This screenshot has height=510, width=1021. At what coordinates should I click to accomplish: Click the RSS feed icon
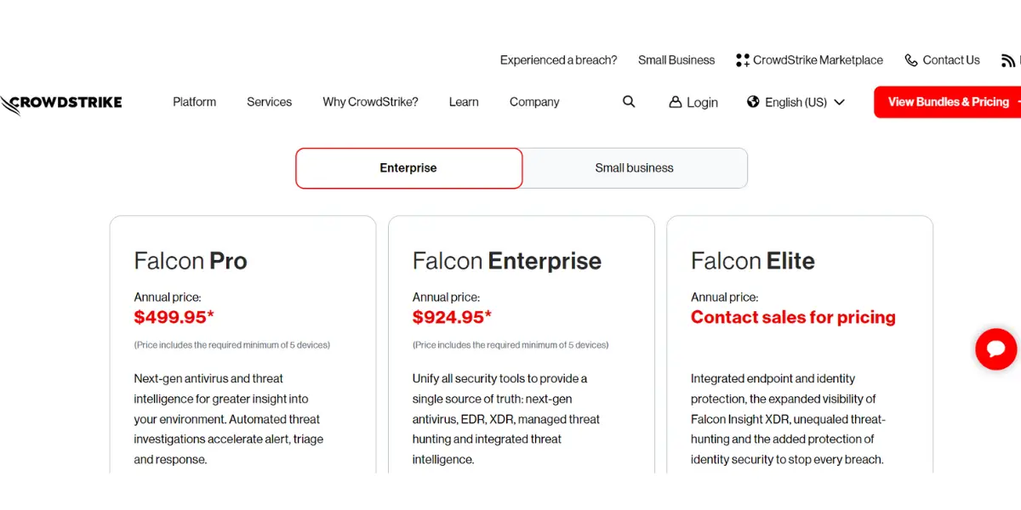click(x=1008, y=60)
